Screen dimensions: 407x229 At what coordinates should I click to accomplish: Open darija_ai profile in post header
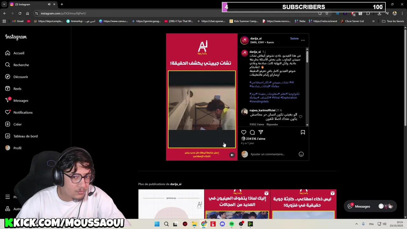coord(256,38)
